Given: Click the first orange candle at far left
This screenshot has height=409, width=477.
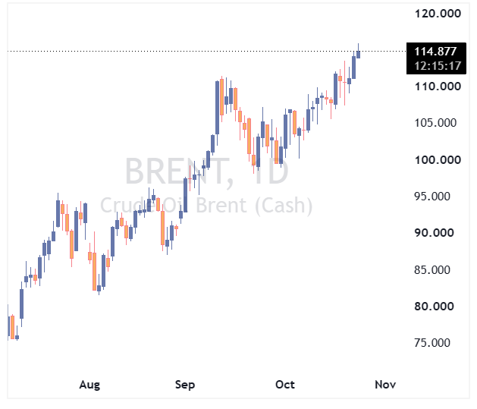Looking at the screenshot, I should (12, 327).
